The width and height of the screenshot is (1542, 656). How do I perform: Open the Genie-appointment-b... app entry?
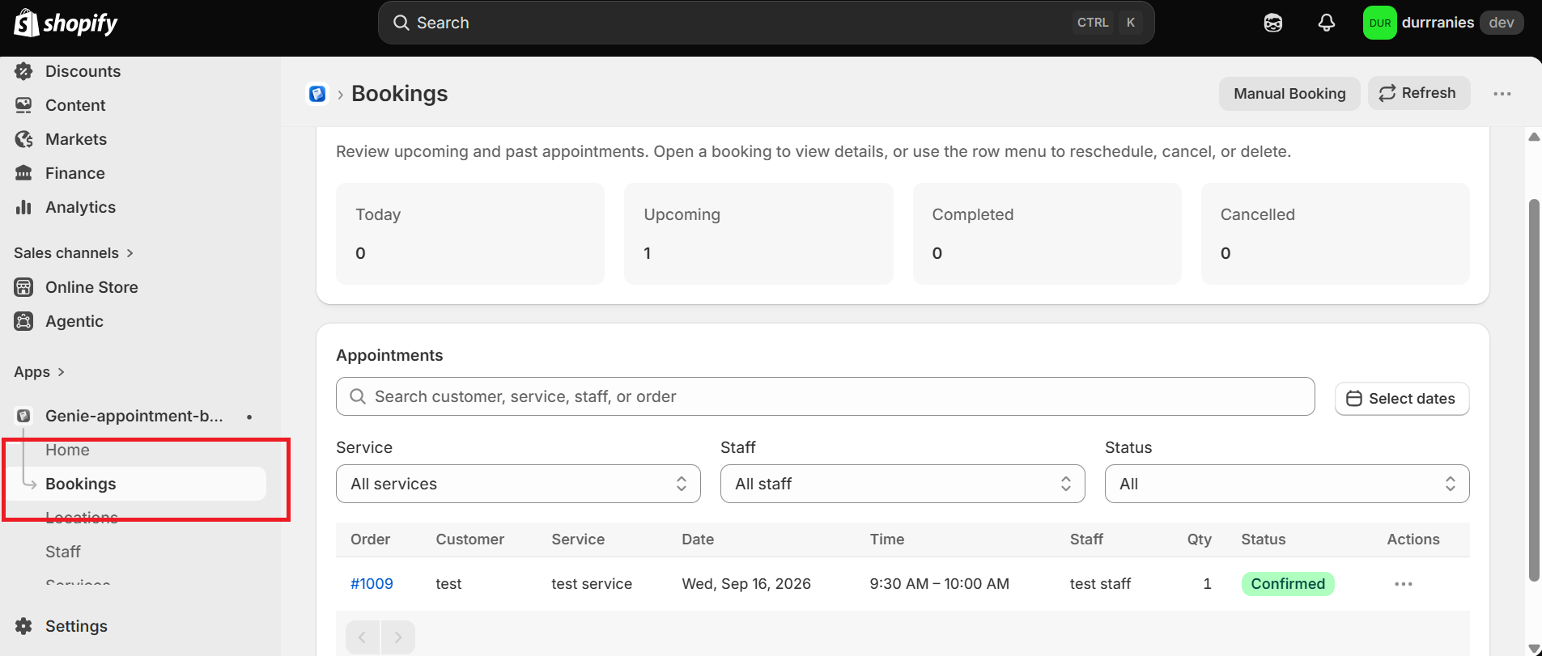point(134,416)
